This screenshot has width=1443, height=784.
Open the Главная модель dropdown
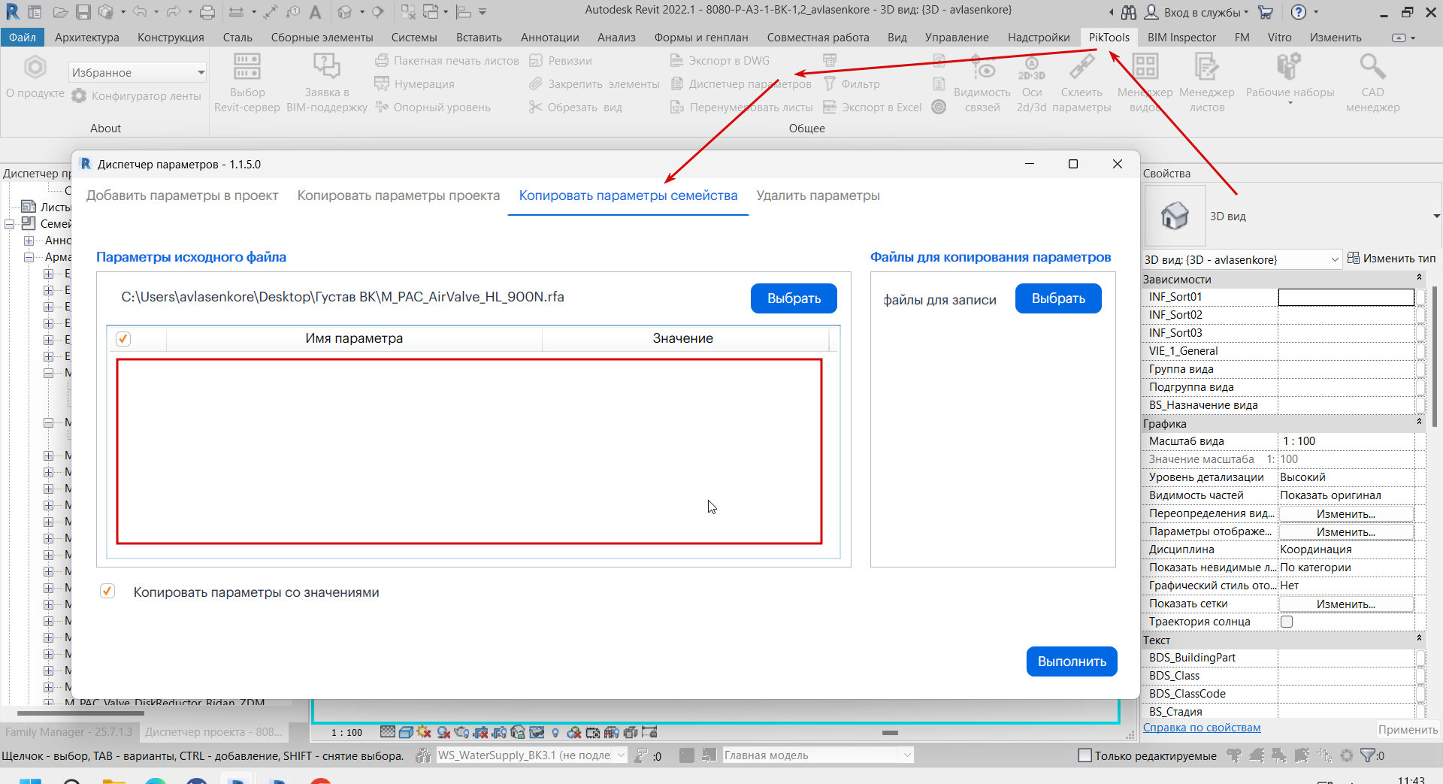(x=818, y=755)
